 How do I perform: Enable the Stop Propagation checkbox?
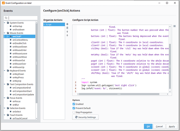74,112
